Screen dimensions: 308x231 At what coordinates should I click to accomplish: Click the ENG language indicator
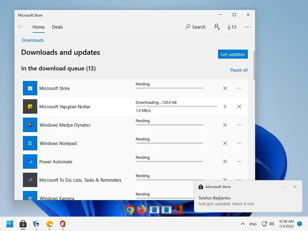253,224
